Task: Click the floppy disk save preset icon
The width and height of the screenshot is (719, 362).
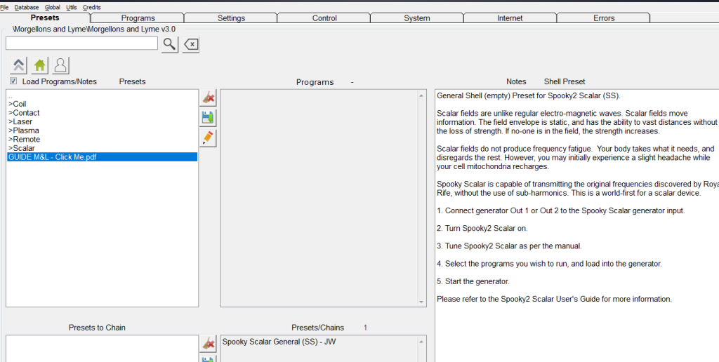Action: point(208,118)
